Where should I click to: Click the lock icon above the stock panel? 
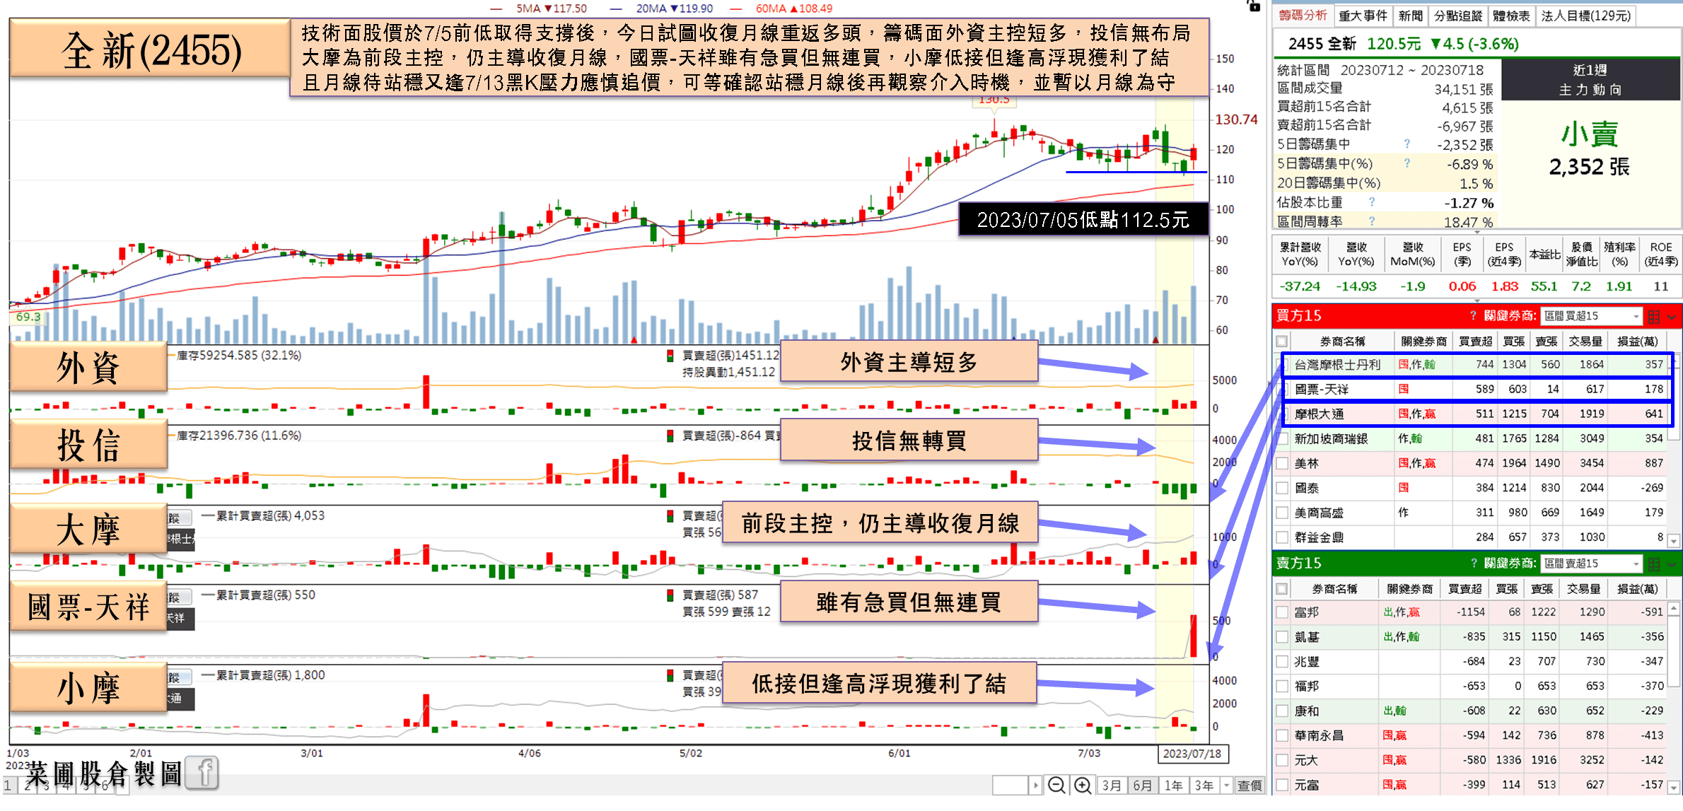[1254, 6]
